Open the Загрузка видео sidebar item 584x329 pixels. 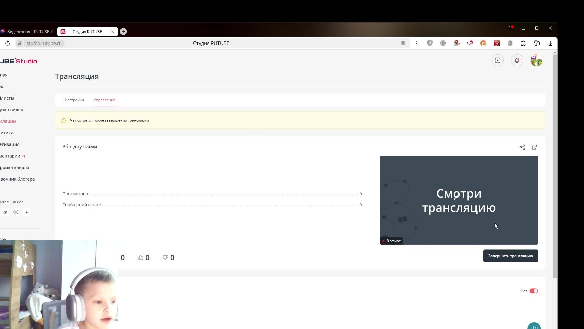click(12, 110)
